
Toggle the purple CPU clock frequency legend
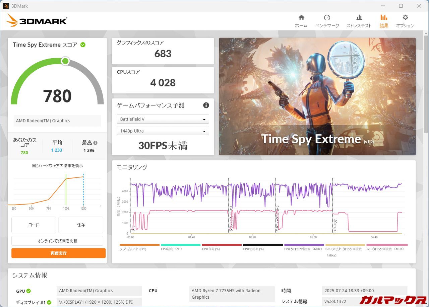click(304, 245)
